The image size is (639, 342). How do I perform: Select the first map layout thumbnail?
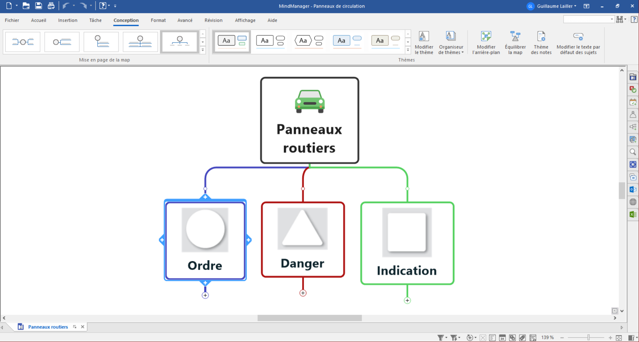pos(23,42)
